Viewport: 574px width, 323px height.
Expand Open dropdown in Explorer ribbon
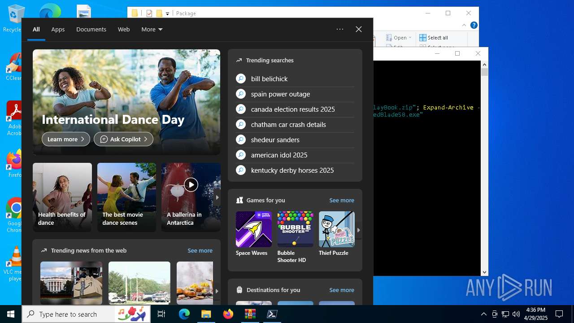(x=399, y=38)
